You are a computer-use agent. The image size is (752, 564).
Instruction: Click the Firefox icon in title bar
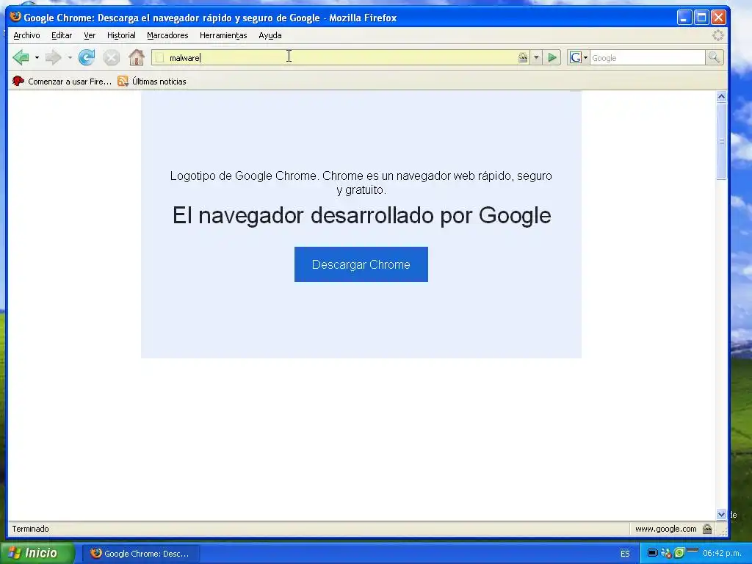15,17
